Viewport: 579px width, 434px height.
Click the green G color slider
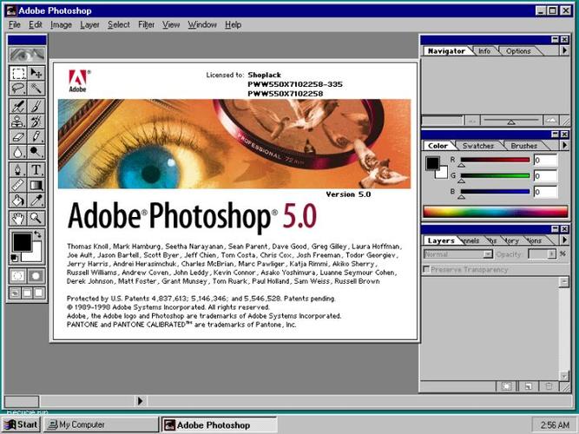click(x=495, y=176)
